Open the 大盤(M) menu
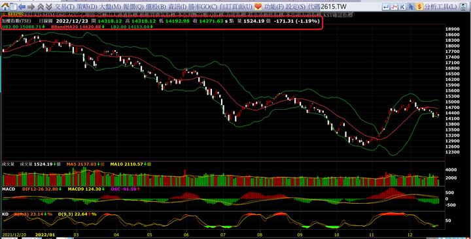This screenshot has width=471, height=239. point(111,7)
